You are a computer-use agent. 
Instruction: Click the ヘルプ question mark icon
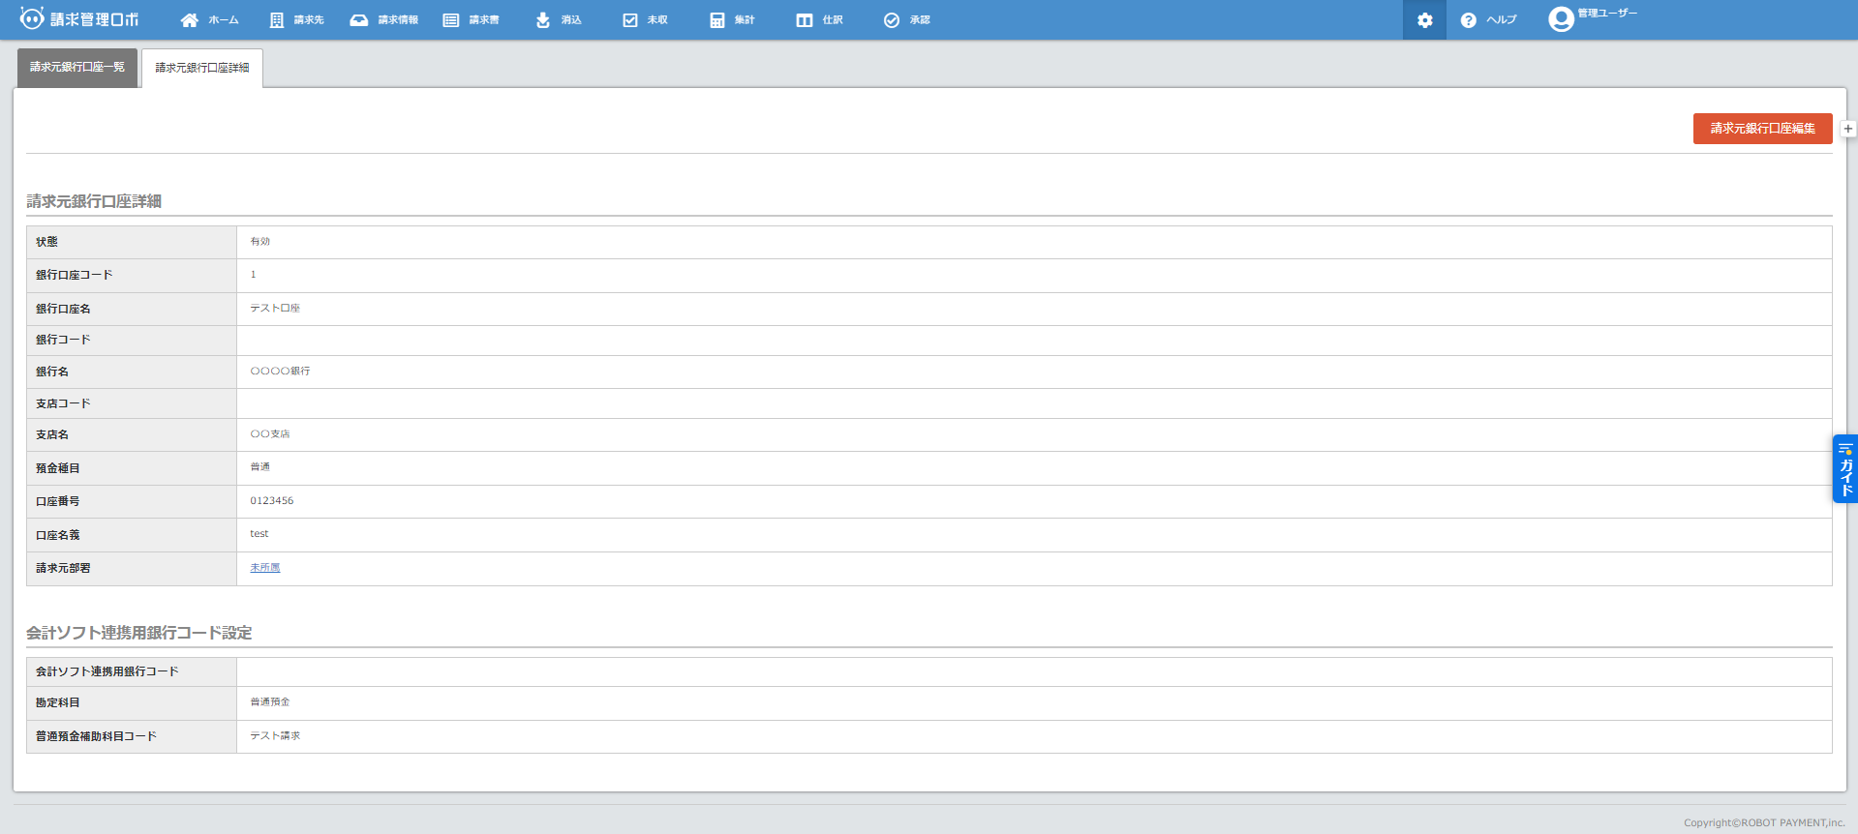point(1469,20)
